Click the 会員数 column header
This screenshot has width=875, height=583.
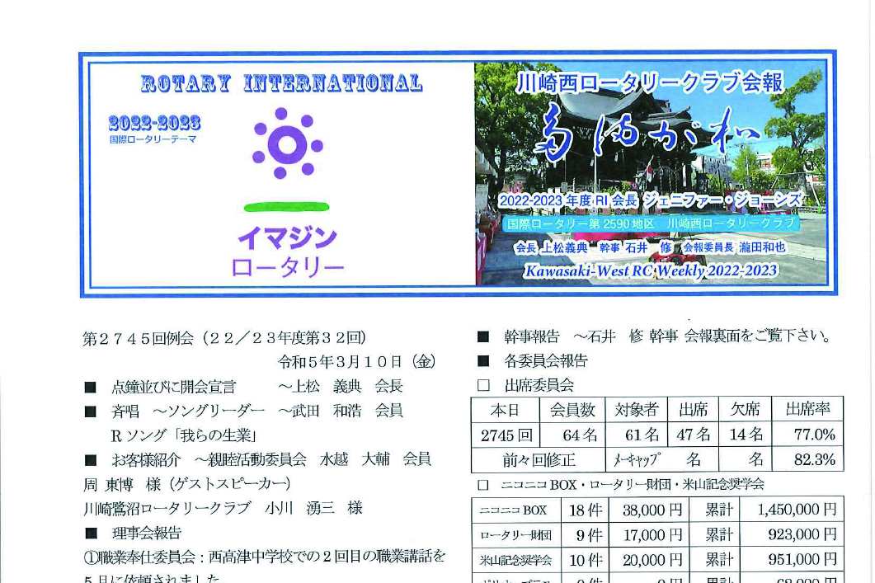pos(572,410)
